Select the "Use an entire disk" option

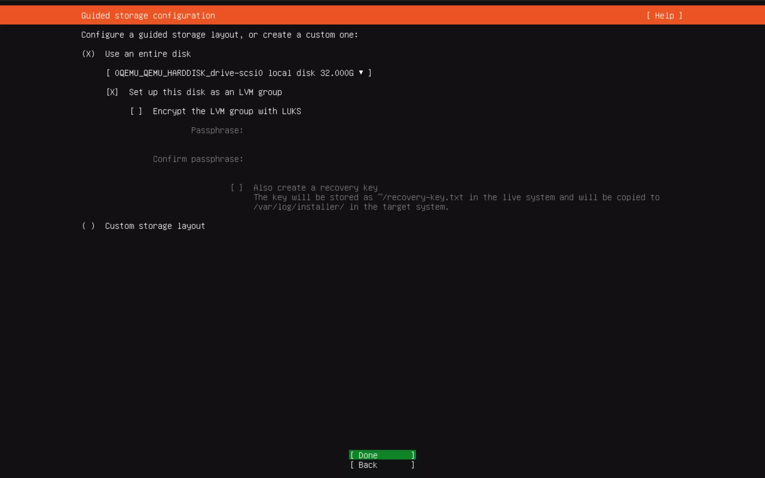[x=148, y=54]
